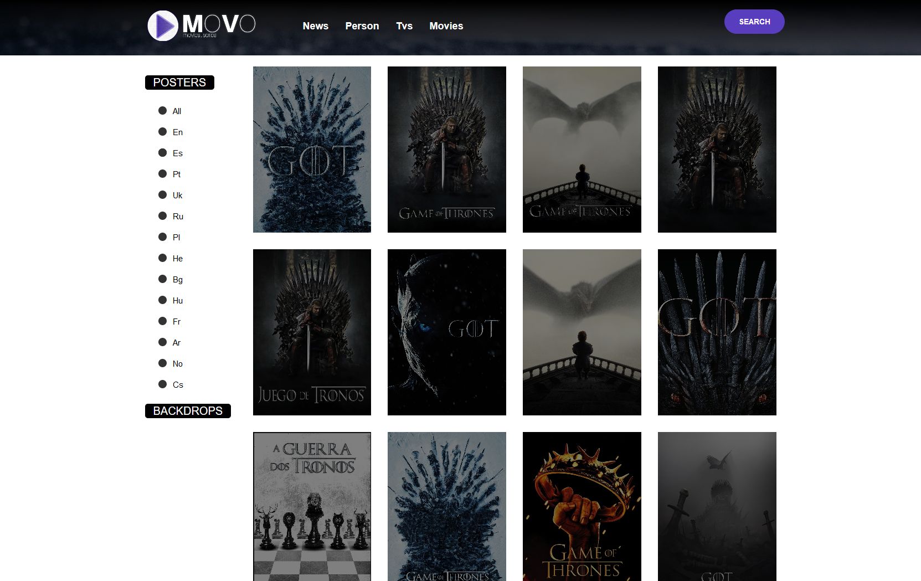The width and height of the screenshot is (921, 581).
Task: Choose the Es language filter
Action: 162,153
